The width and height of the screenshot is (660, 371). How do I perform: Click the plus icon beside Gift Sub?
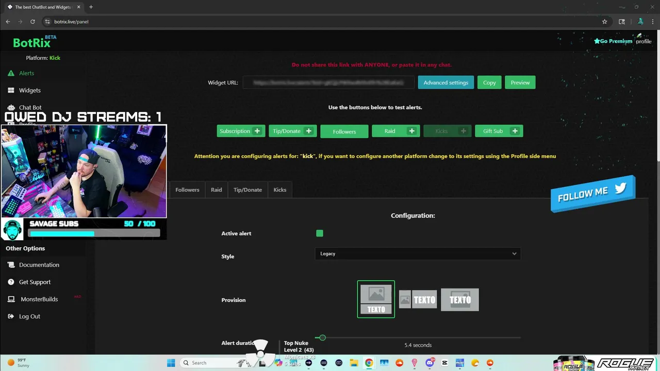point(515,131)
